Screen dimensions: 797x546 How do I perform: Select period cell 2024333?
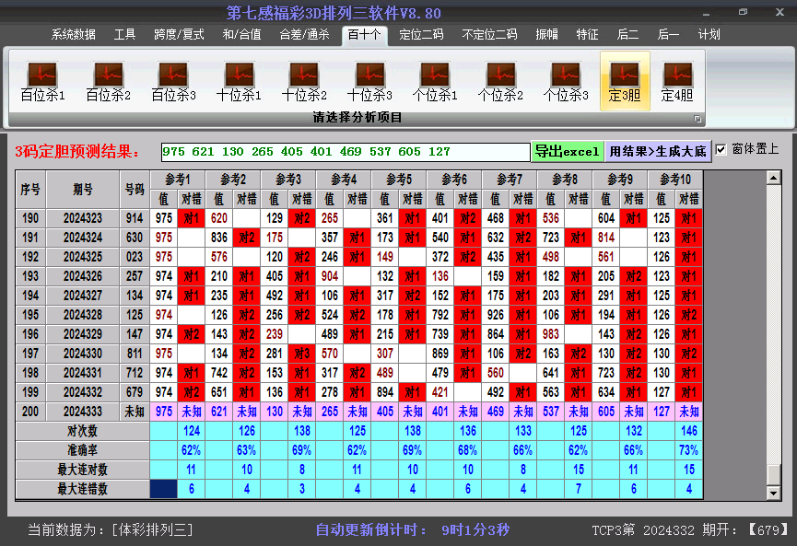83,412
